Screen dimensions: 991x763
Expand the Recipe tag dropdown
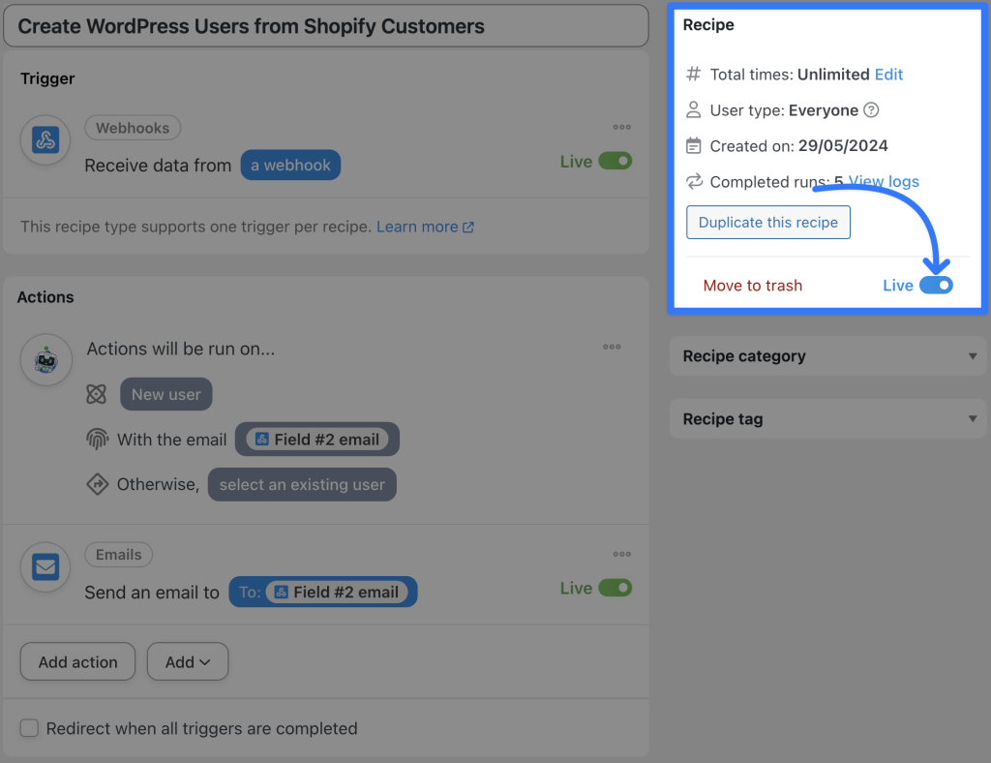973,418
